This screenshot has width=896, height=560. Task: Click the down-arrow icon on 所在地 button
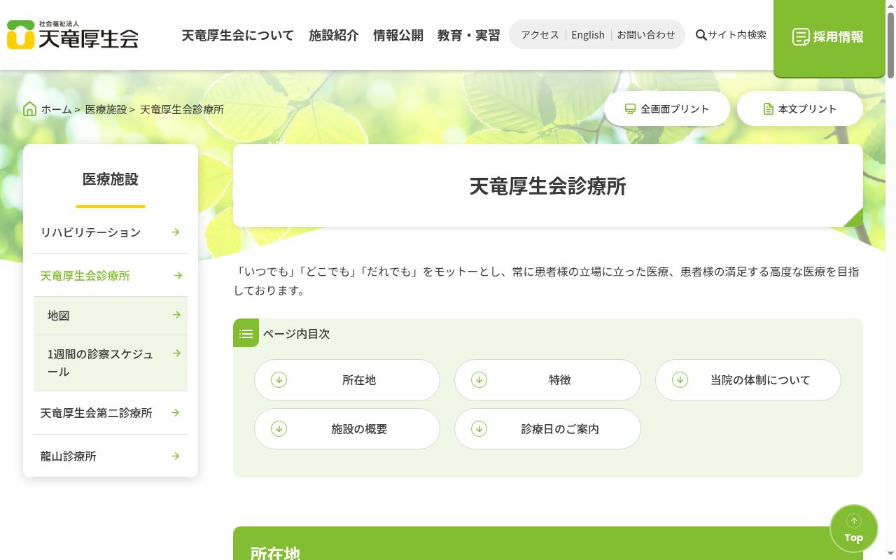click(x=279, y=379)
